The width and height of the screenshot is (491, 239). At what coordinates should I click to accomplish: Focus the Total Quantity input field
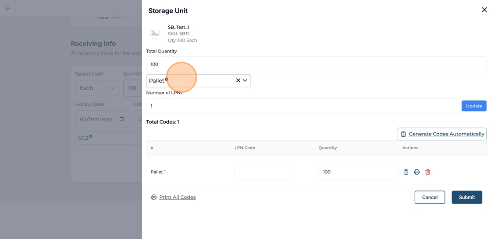tap(316, 64)
